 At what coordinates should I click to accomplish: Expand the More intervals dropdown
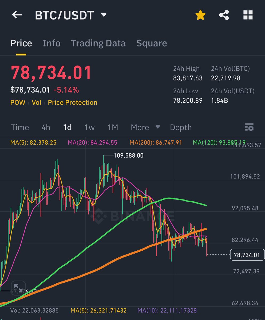pos(145,127)
